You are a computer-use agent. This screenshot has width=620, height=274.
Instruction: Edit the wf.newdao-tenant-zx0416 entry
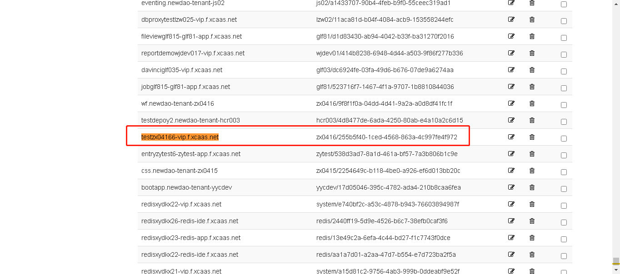pos(511,103)
